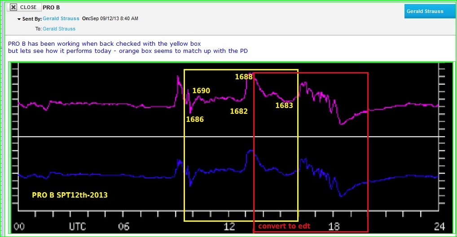Click PRO B SPT12th-2013 caption
Screen dimensions: 457x237
click(70, 195)
